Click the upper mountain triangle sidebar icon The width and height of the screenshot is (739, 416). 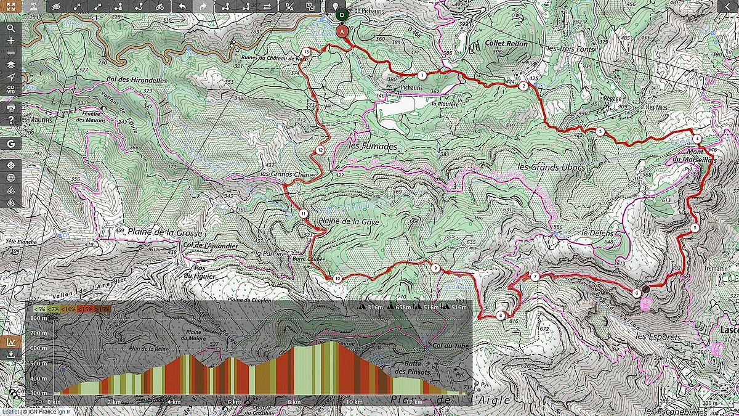(x=11, y=190)
